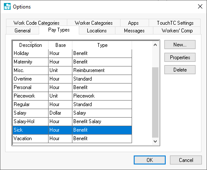The image size is (207, 170).
Task: Select the Overtime row in the list
Action: point(72,79)
